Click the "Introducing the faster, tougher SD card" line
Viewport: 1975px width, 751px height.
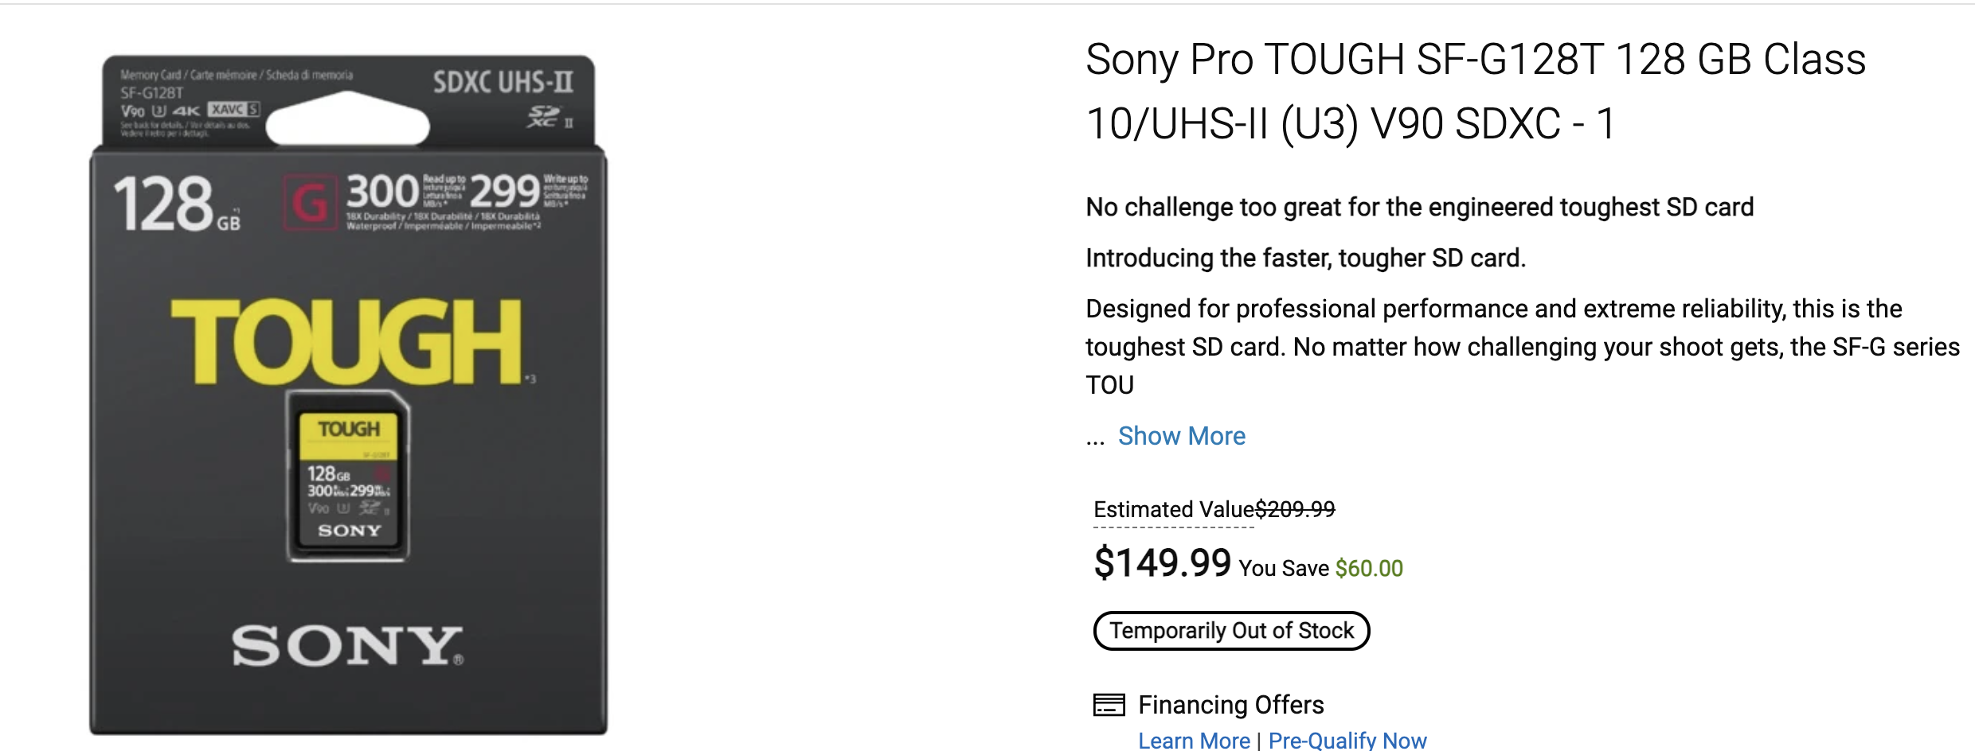click(x=1305, y=258)
